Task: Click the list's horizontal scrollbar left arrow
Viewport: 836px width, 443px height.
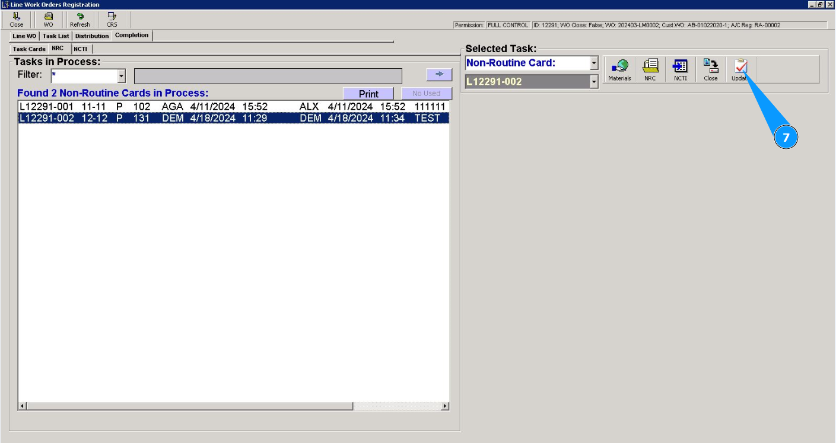Action: pos(23,407)
